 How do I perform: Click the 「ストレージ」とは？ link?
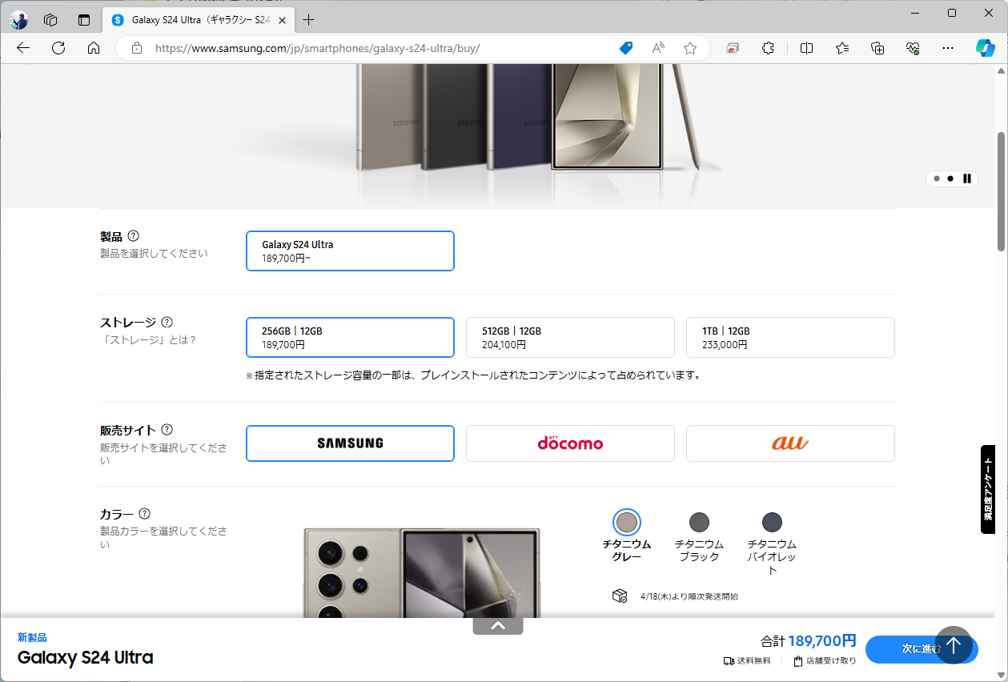148,339
